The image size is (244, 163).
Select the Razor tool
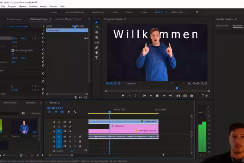click(96, 37)
